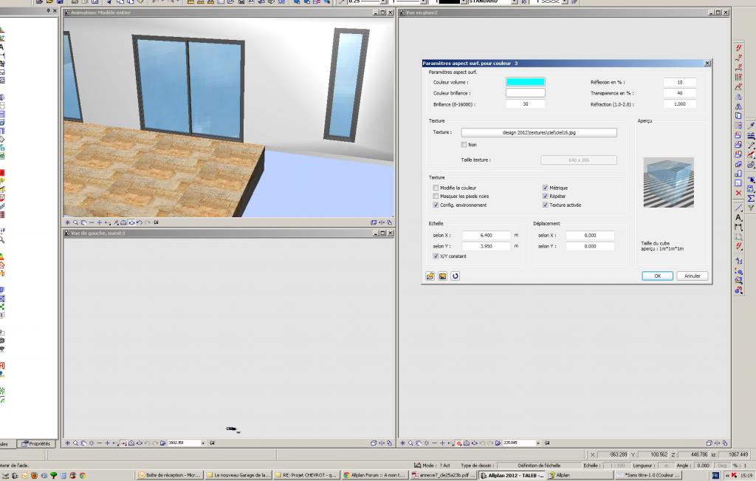756x481 pixels.
Task: Edit the Echelle selon Y field
Action: click(486, 246)
